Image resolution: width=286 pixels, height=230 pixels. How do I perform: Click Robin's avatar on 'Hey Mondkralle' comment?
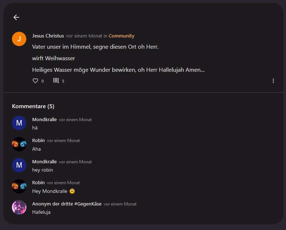point(19,186)
